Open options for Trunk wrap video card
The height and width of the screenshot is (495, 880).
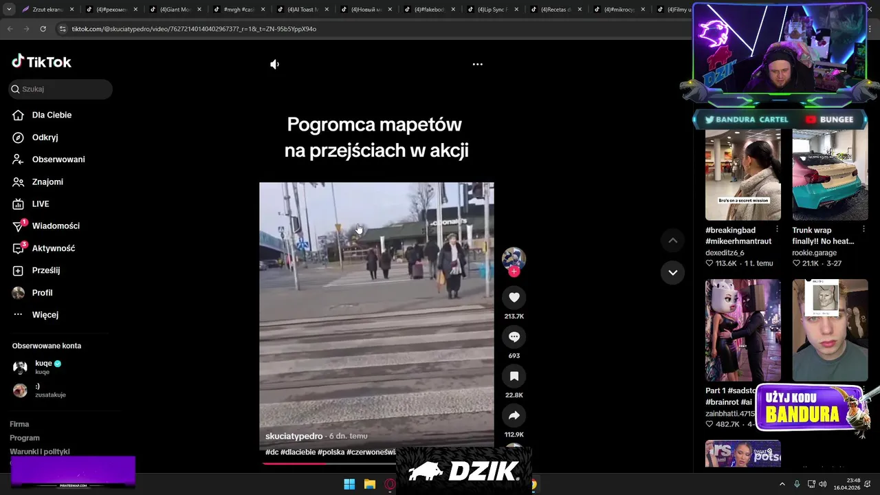coord(863,229)
